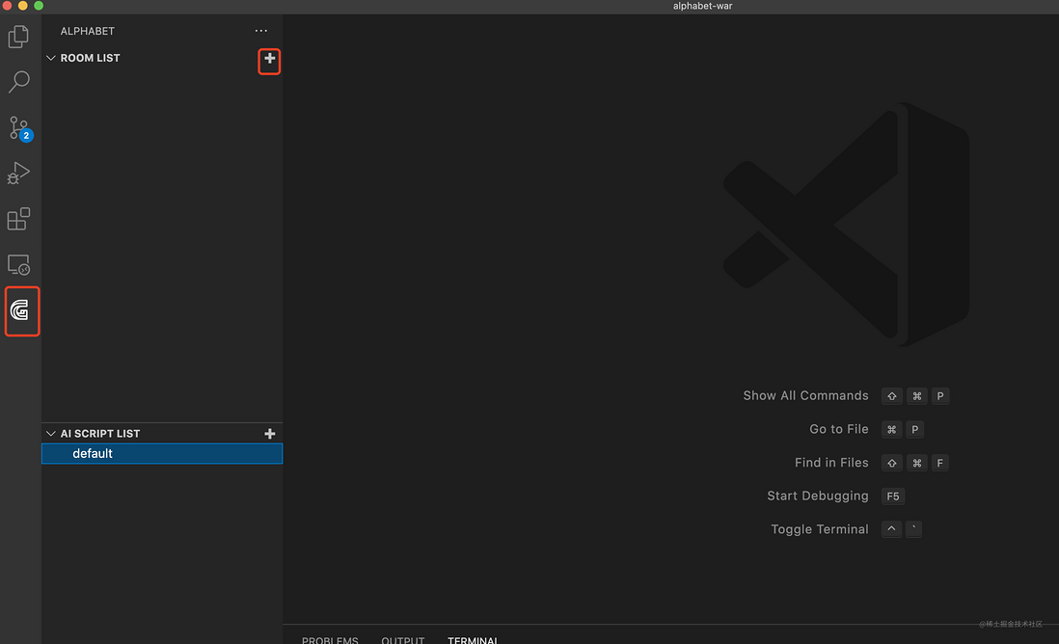
Task: Click the Show All Commands shortcut label
Action: point(805,395)
